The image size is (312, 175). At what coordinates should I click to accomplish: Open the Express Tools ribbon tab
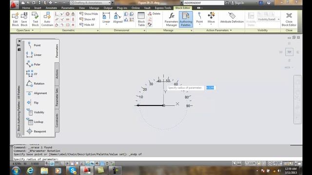pyautogui.click(x=163, y=8)
